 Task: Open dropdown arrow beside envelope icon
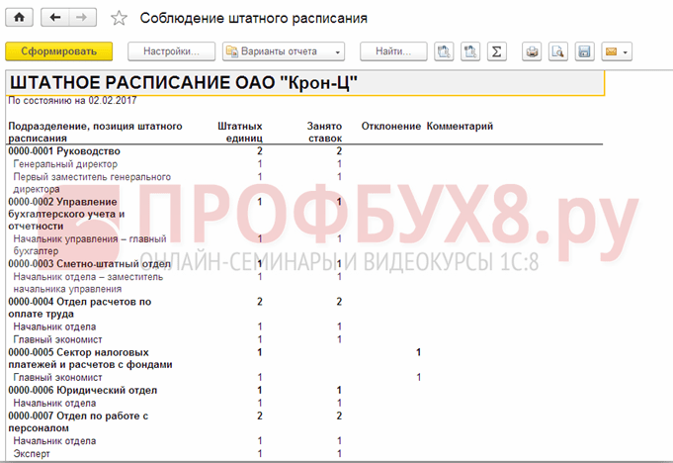pos(626,52)
